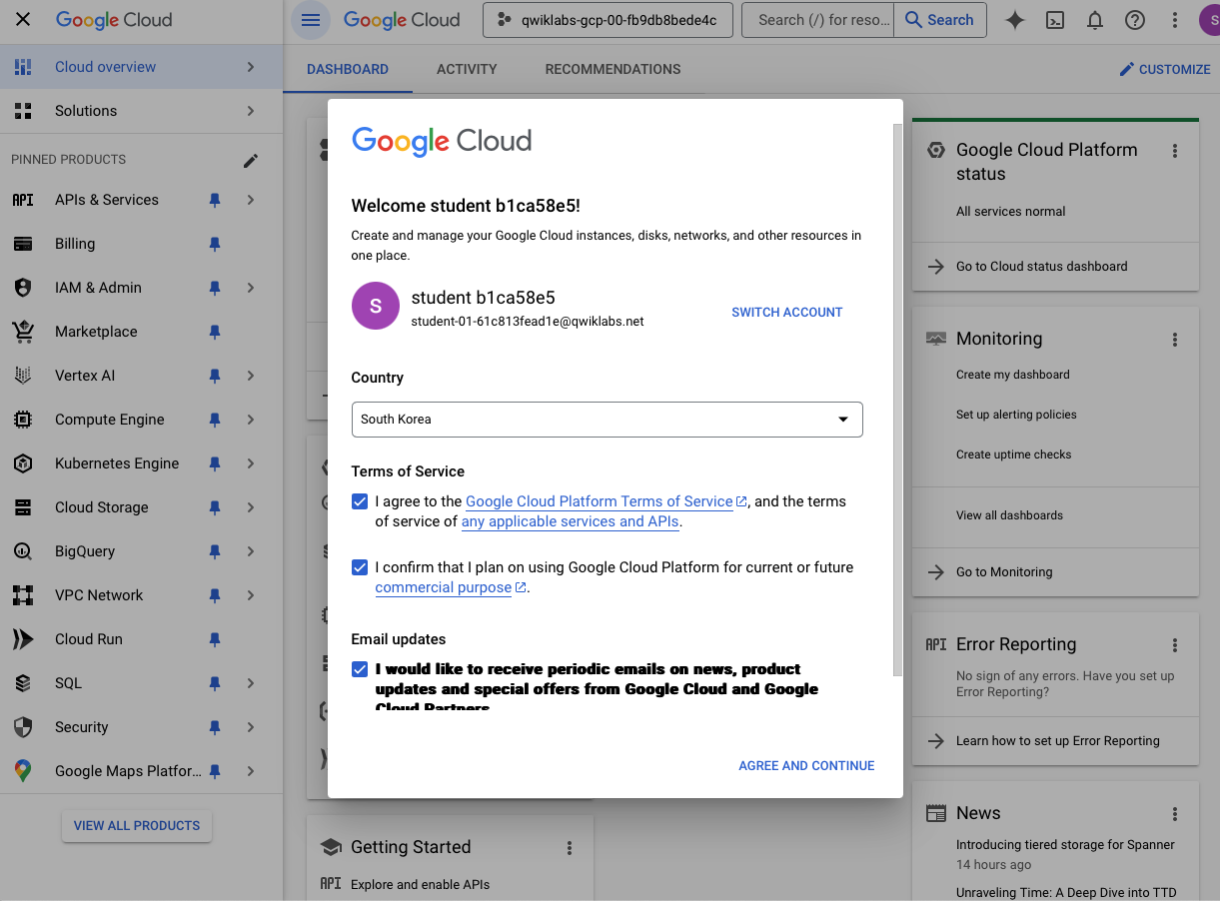This screenshot has height=901, width=1220.
Task: Unpin IAM & Admin pin icon
Action: pos(214,288)
